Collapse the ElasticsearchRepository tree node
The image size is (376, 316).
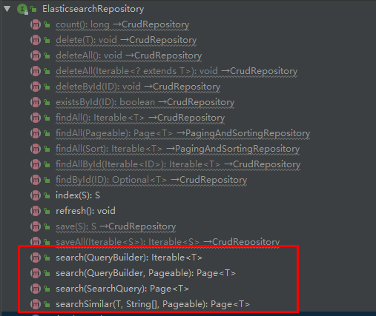[7, 9]
